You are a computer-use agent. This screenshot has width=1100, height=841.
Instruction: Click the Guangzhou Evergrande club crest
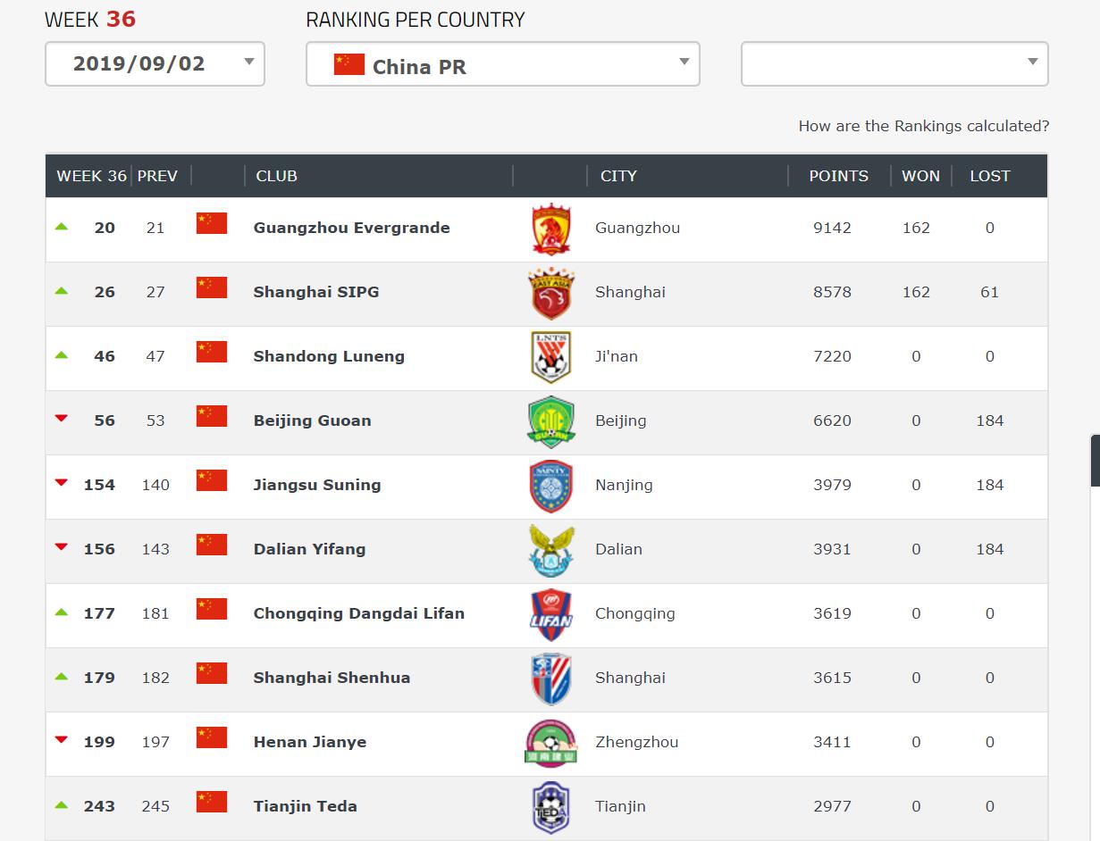(x=550, y=229)
